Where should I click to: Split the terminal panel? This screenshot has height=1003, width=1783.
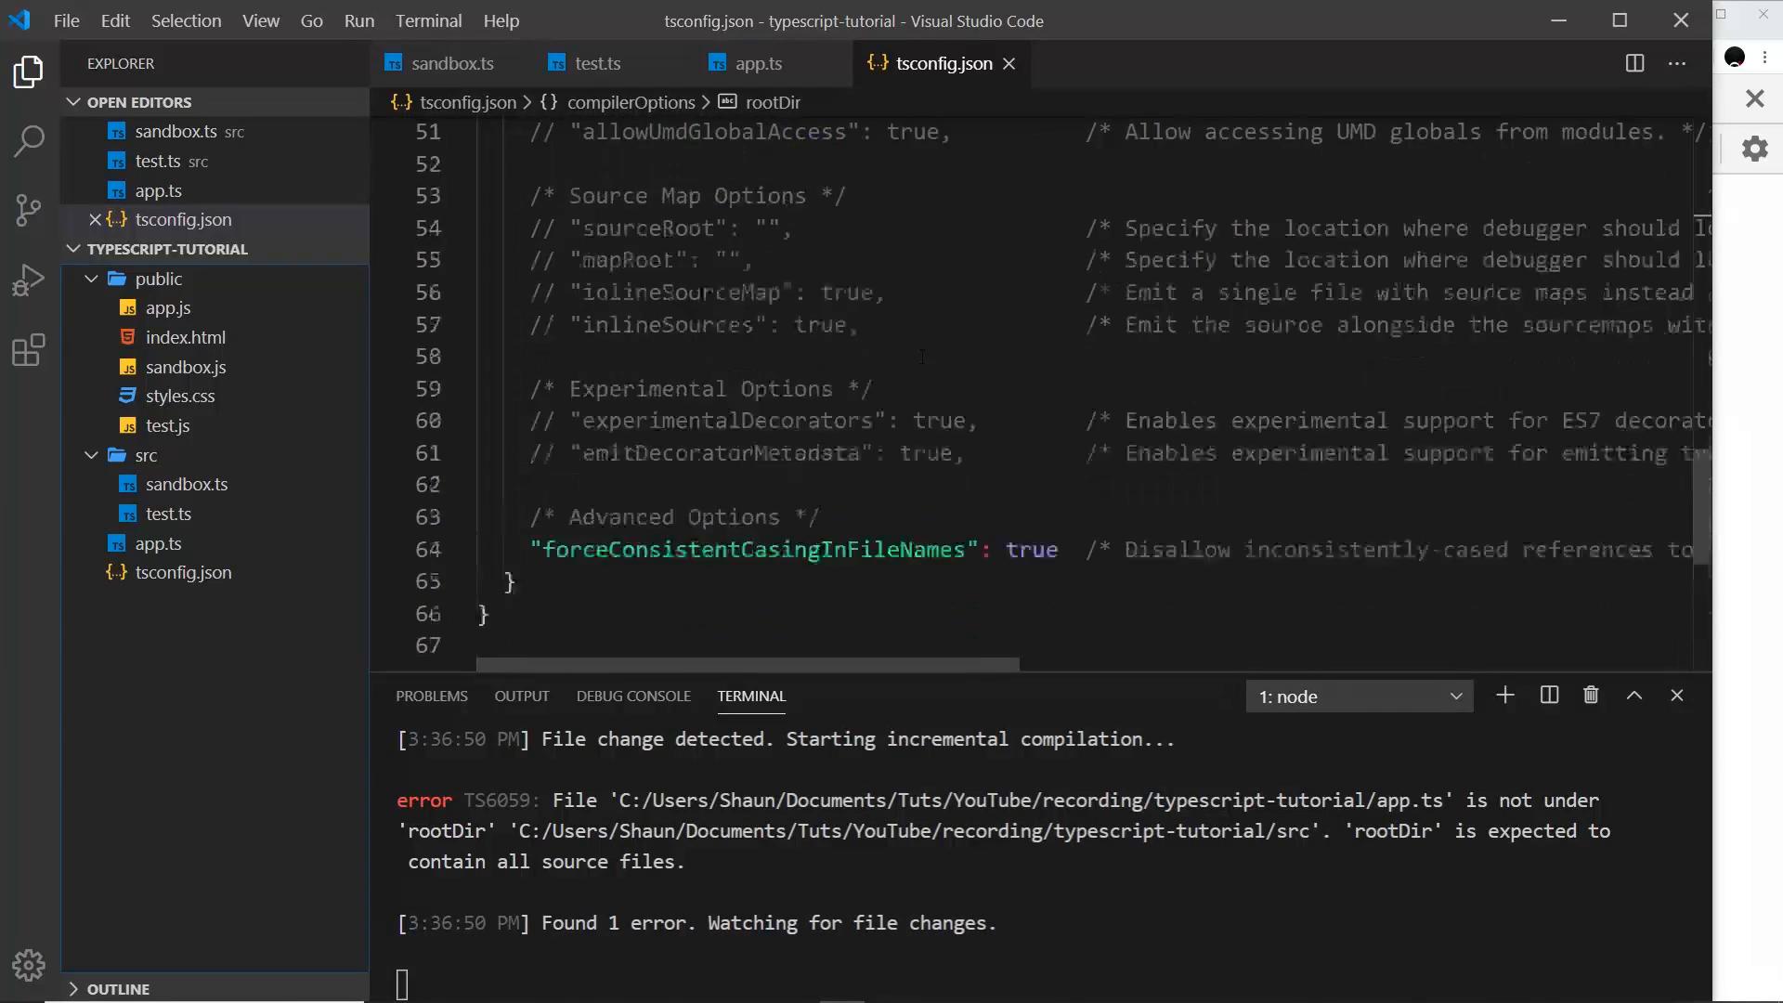pyautogui.click(x=1549, y=696)
